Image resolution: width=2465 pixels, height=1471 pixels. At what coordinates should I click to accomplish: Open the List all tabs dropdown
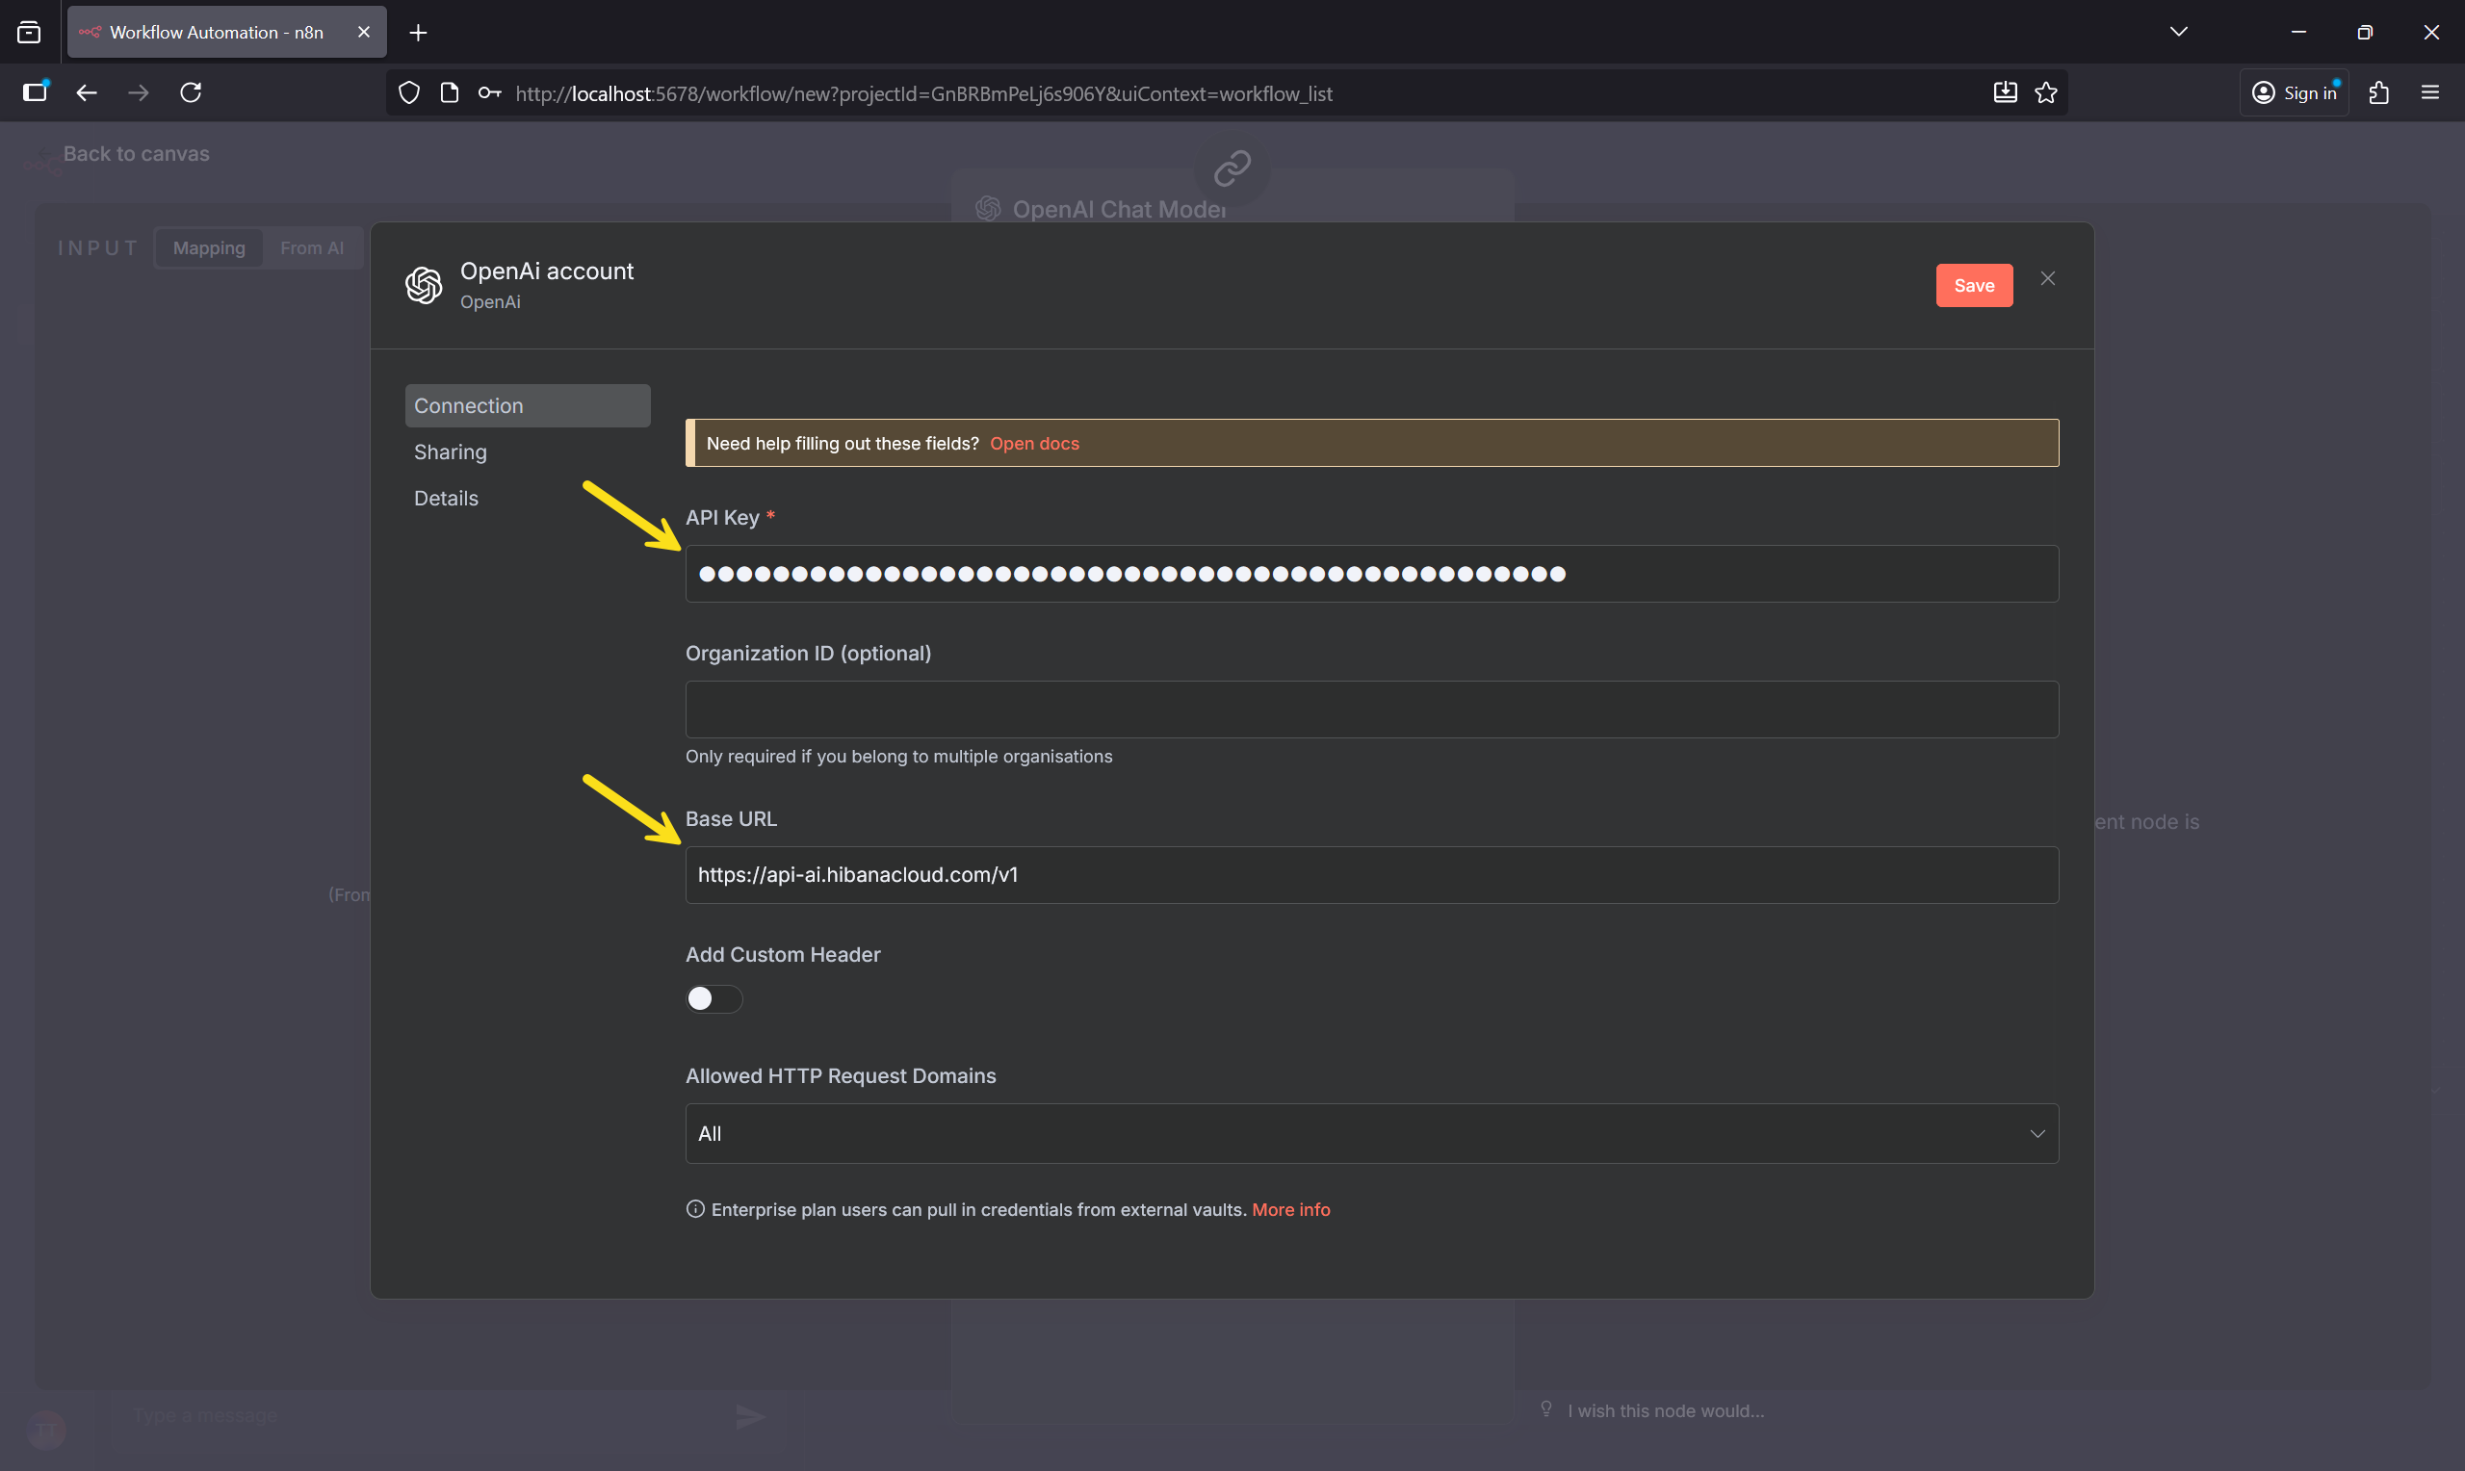point(2179,33)
